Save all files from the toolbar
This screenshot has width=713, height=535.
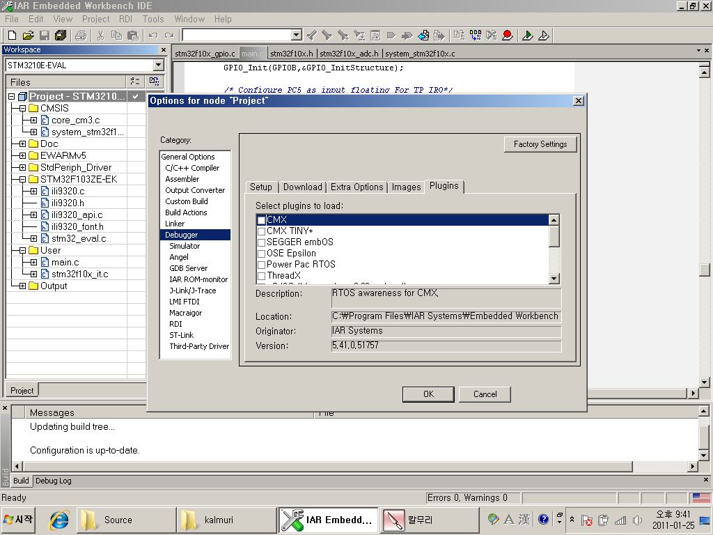(x=61, y=35)
